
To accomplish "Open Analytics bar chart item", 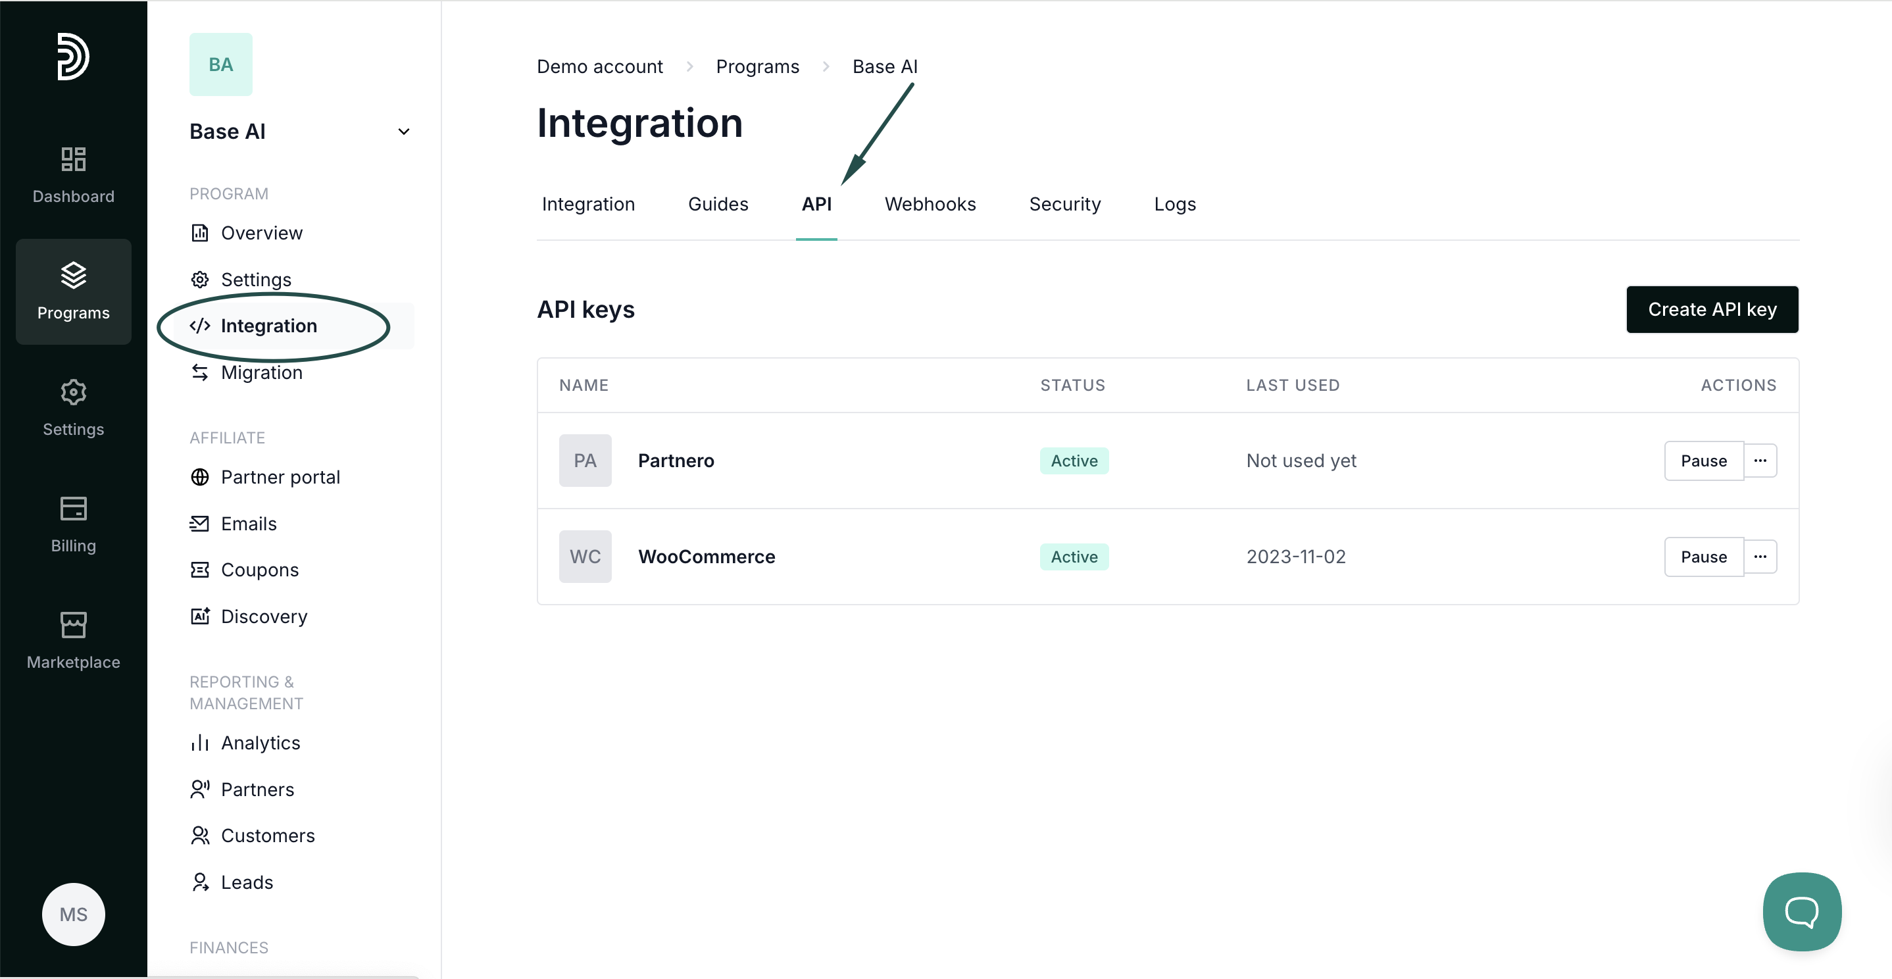I will [x=260, y=743].
